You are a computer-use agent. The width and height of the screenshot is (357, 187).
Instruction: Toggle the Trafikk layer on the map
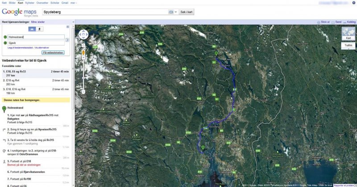click(x=349, y=45)
